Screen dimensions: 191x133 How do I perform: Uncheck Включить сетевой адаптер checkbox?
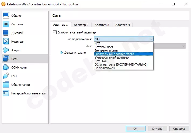(x=55, y=32)
